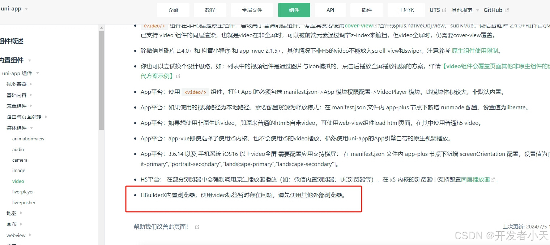Expand the 路由与页面跳转 tree arrow
Screen dimensions: 550x245
[x=46, y=117]
